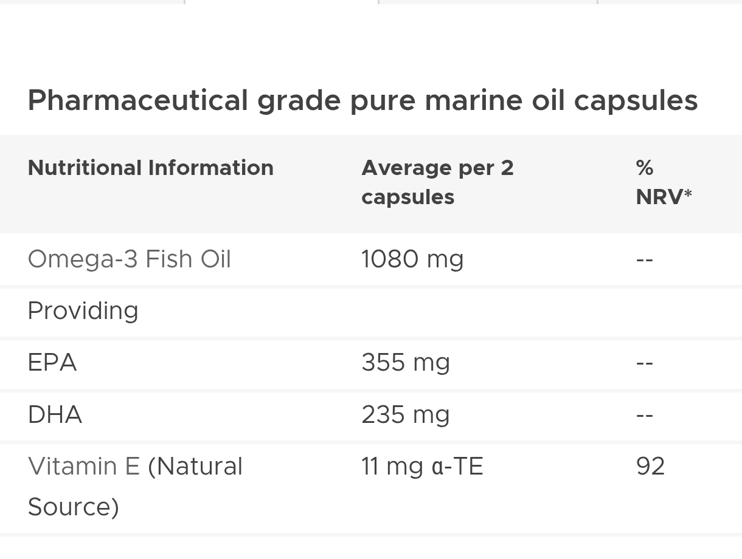This screenshot has height=559, width=742.
Task: Click the "Source)" text on the last line
Action: coord(73,507)
